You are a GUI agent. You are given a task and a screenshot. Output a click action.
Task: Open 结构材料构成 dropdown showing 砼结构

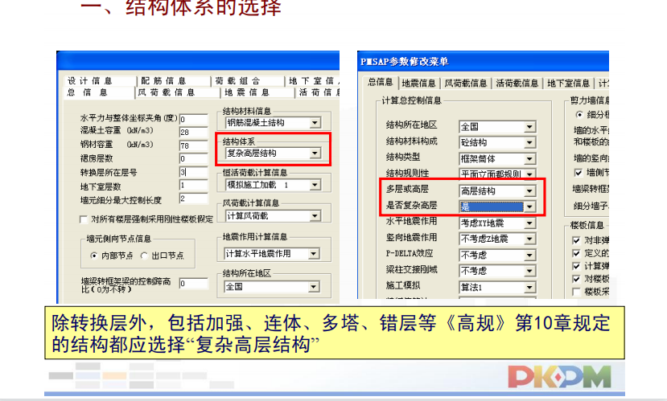pyautogui.click(x=497, y=143)
